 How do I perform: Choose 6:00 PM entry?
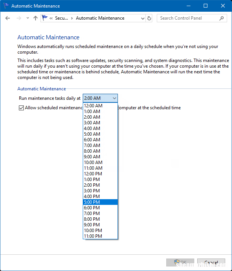tap(100, 208)
